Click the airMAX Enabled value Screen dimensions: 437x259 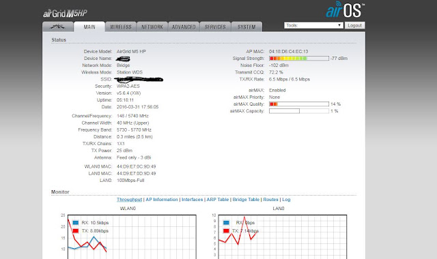tap(277, 91)
